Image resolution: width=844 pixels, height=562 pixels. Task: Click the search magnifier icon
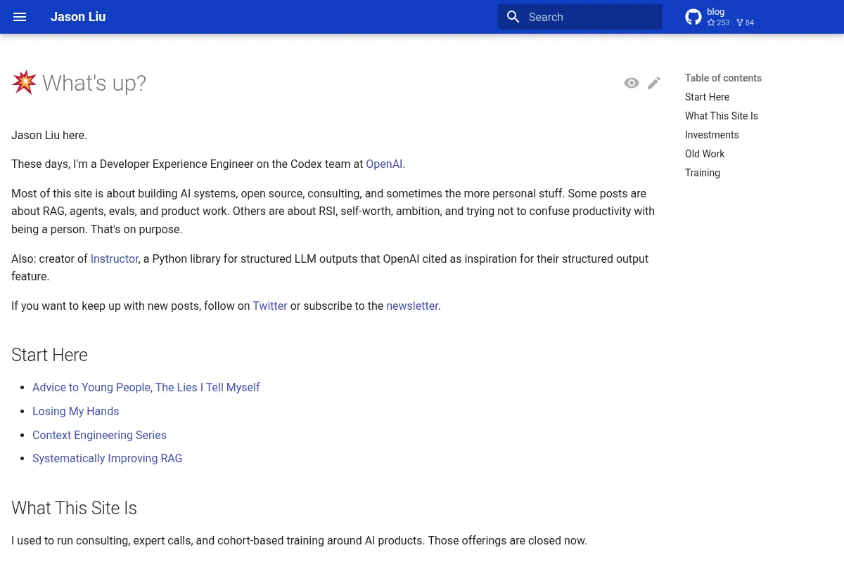pyautogui.click(x=513, y=17)
